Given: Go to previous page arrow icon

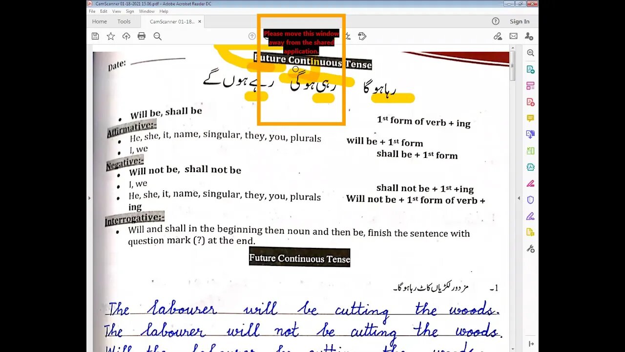Looking at the screenshot, I should pos(252,36).
